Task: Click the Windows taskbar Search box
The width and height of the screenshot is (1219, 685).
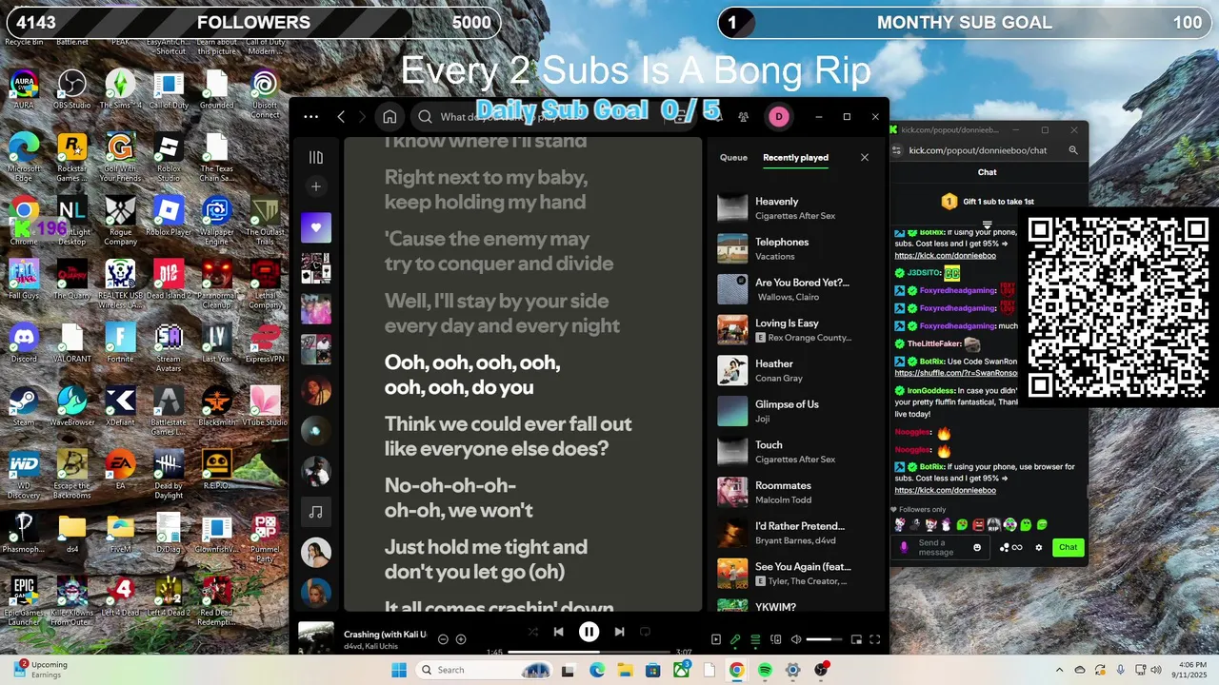Action: (485, 670)
